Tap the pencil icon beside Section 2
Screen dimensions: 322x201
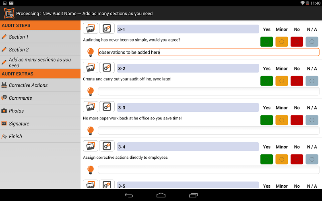(4, 49)
